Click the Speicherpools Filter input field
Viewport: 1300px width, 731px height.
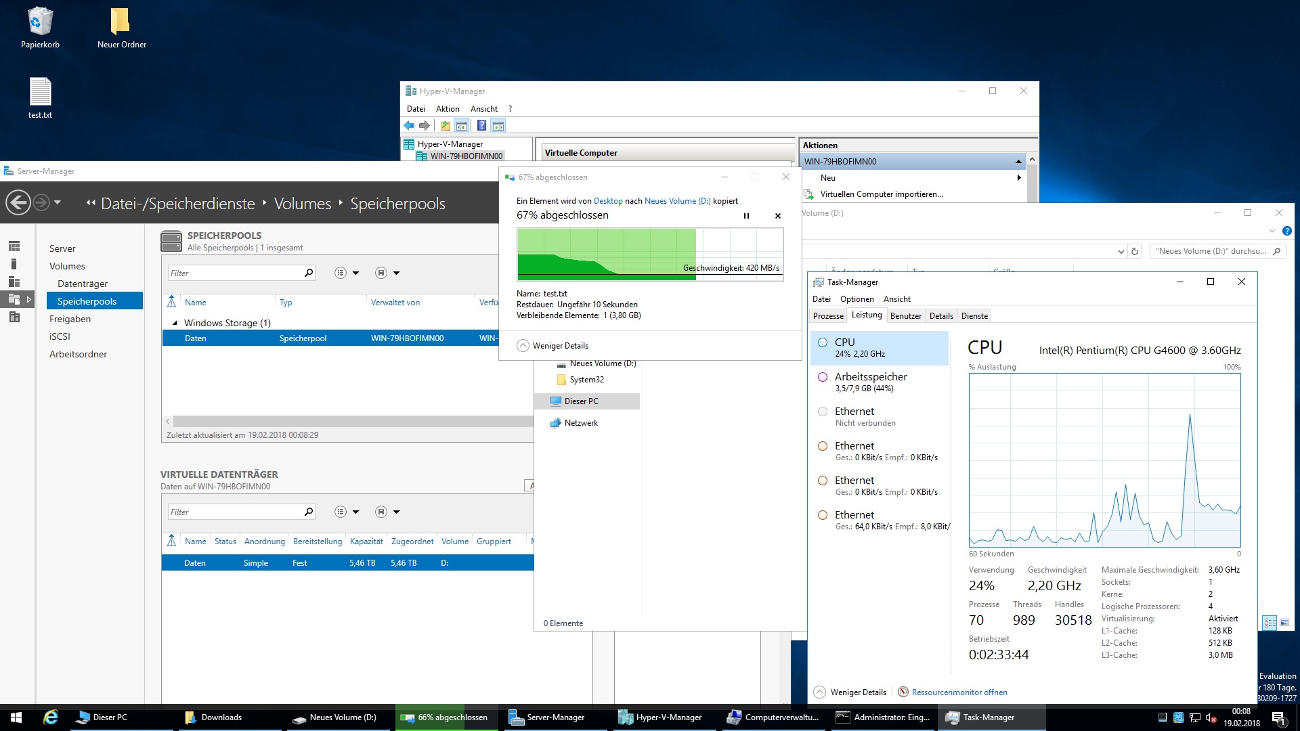point(234,273)
